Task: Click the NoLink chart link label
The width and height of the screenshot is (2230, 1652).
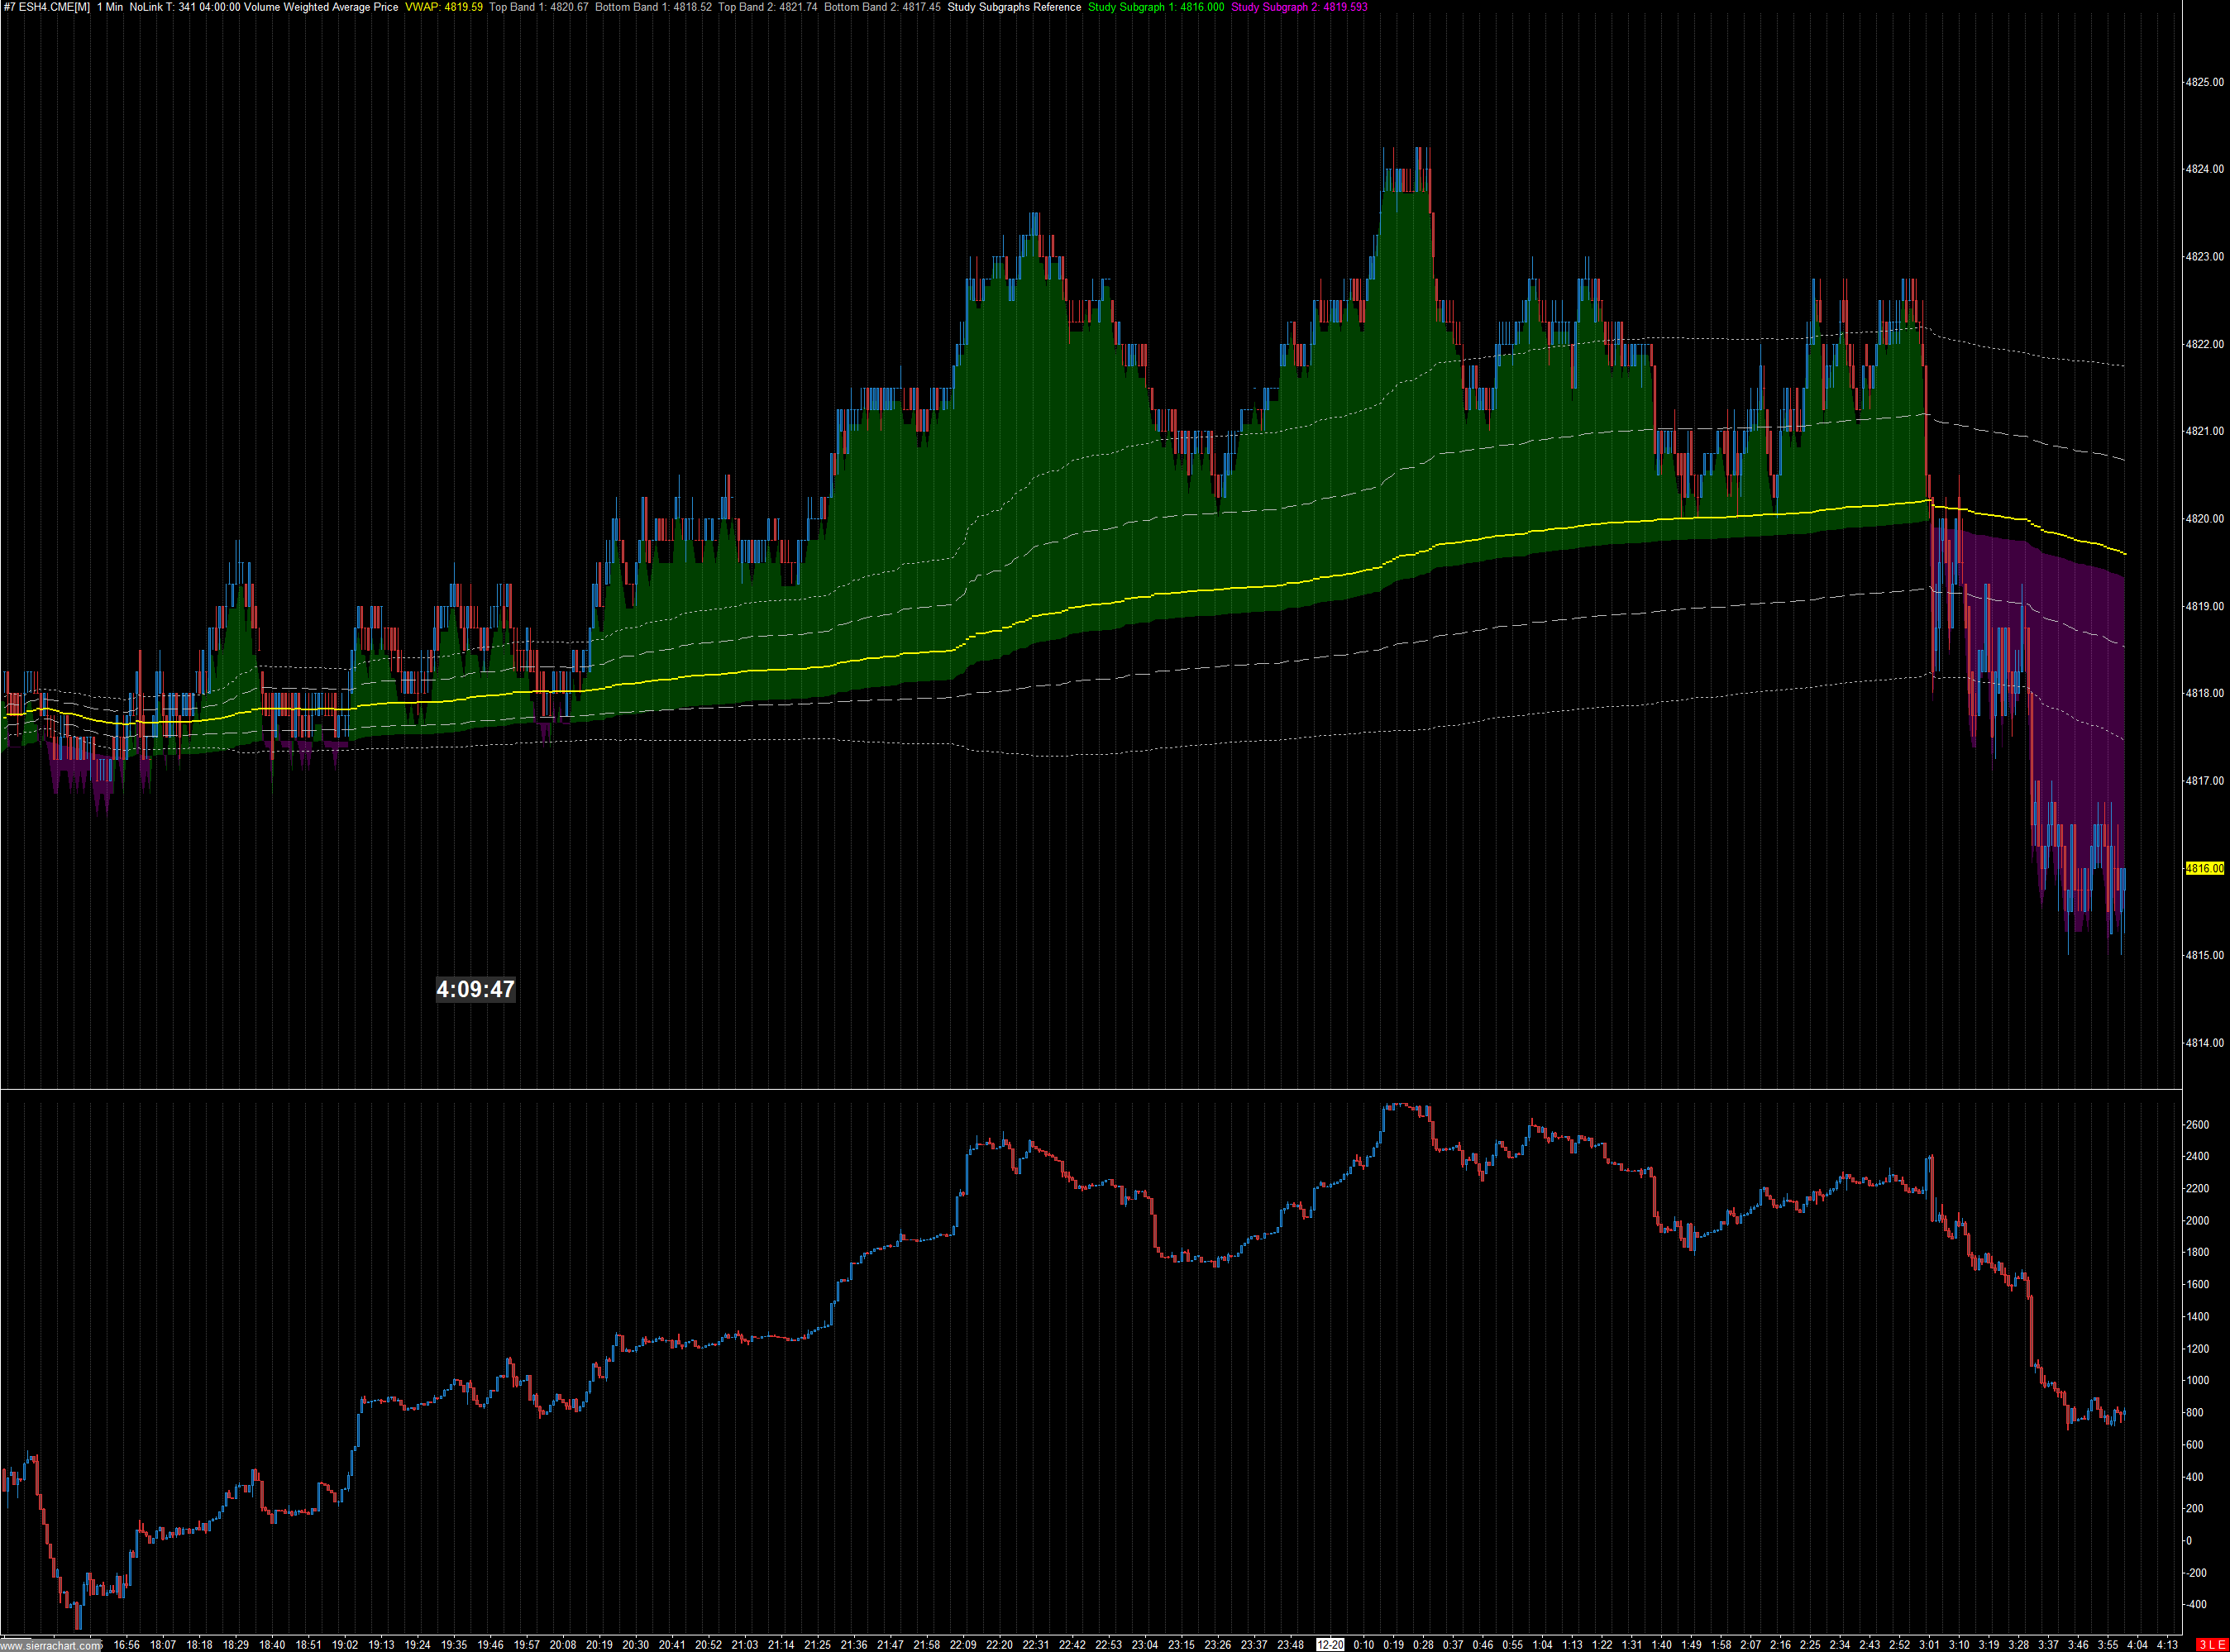Action: [x=149, y=7]
